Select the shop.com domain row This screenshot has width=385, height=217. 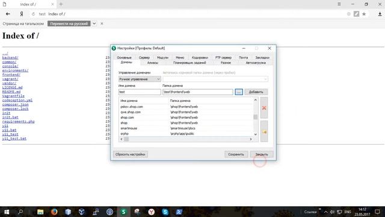pos(186,118)
